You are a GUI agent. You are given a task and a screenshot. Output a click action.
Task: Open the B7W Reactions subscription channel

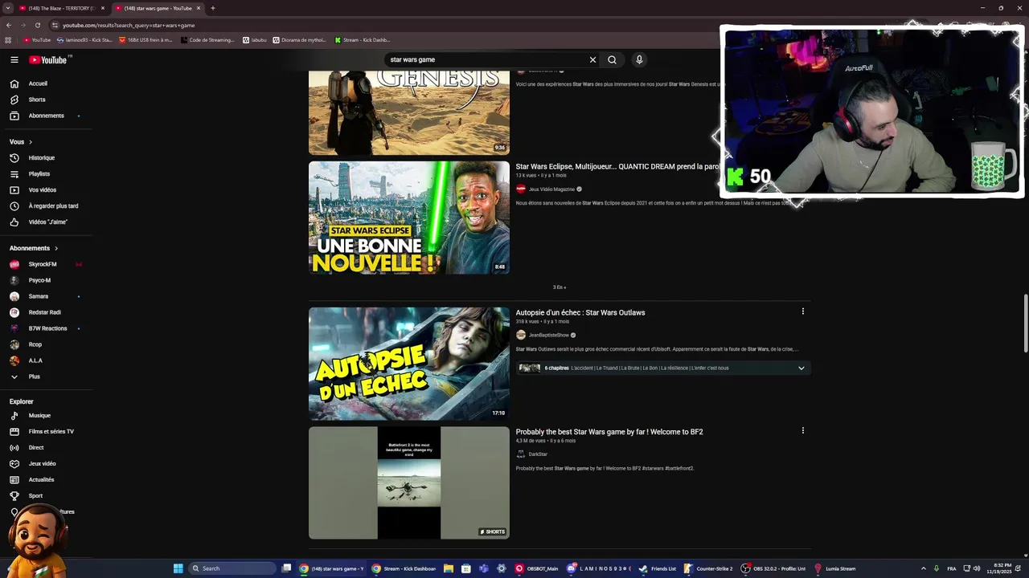(47, 328)
